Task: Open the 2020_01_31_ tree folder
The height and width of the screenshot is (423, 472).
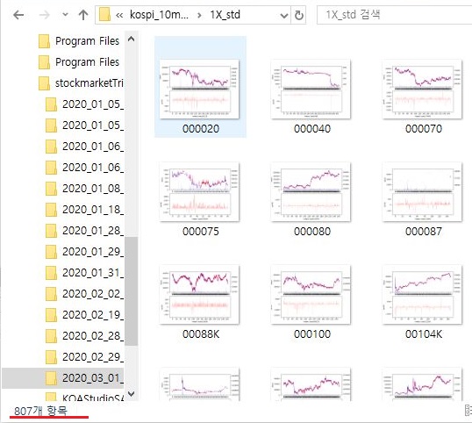Action: pos(84,273)
